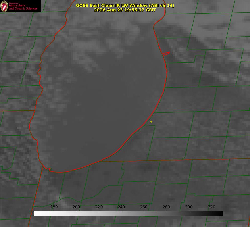Click the white end of the colorbar

[36, 214]
